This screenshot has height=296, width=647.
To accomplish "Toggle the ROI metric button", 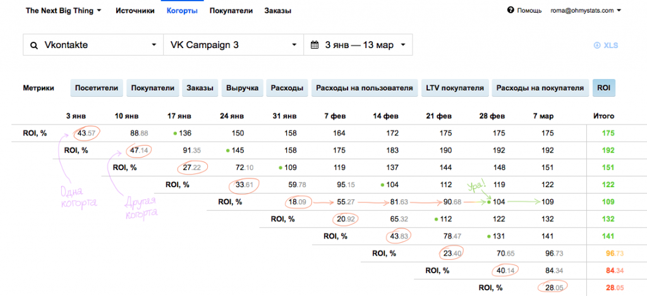I will tap(603, 88).
